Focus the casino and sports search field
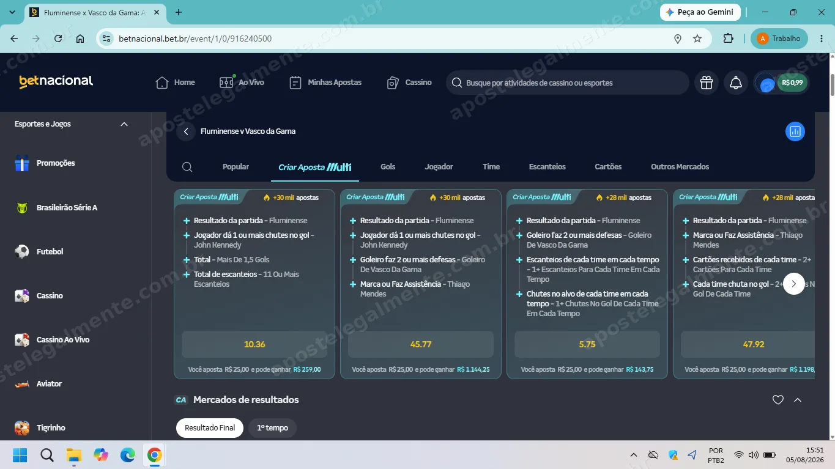Screen dimensions: 835x469 coord(568,83)
